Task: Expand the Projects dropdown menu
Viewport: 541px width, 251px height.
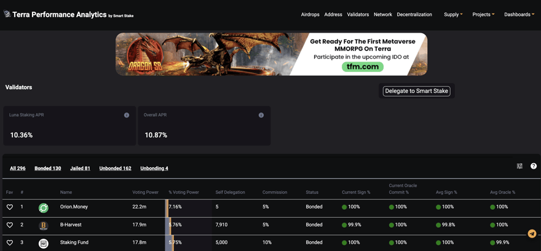Action: coord(483,15)
